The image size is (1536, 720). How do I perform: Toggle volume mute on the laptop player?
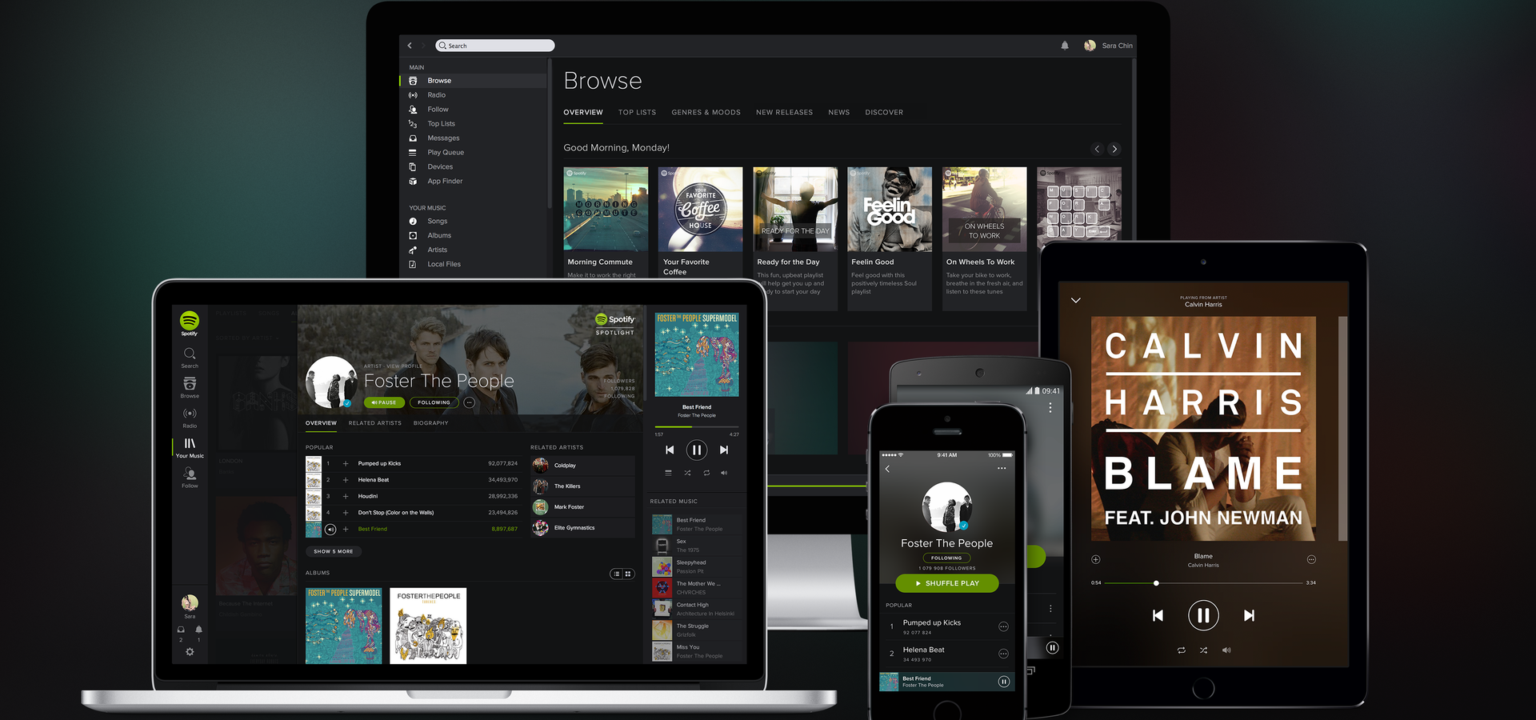point(724,473)
